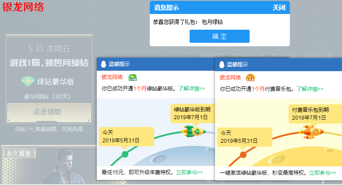Open 了解详情 link in green diamond popup
Viewport: 342px width, 186px height.
pos(192,89)
